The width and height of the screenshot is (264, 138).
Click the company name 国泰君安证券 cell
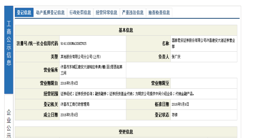[x=204, y=43]
